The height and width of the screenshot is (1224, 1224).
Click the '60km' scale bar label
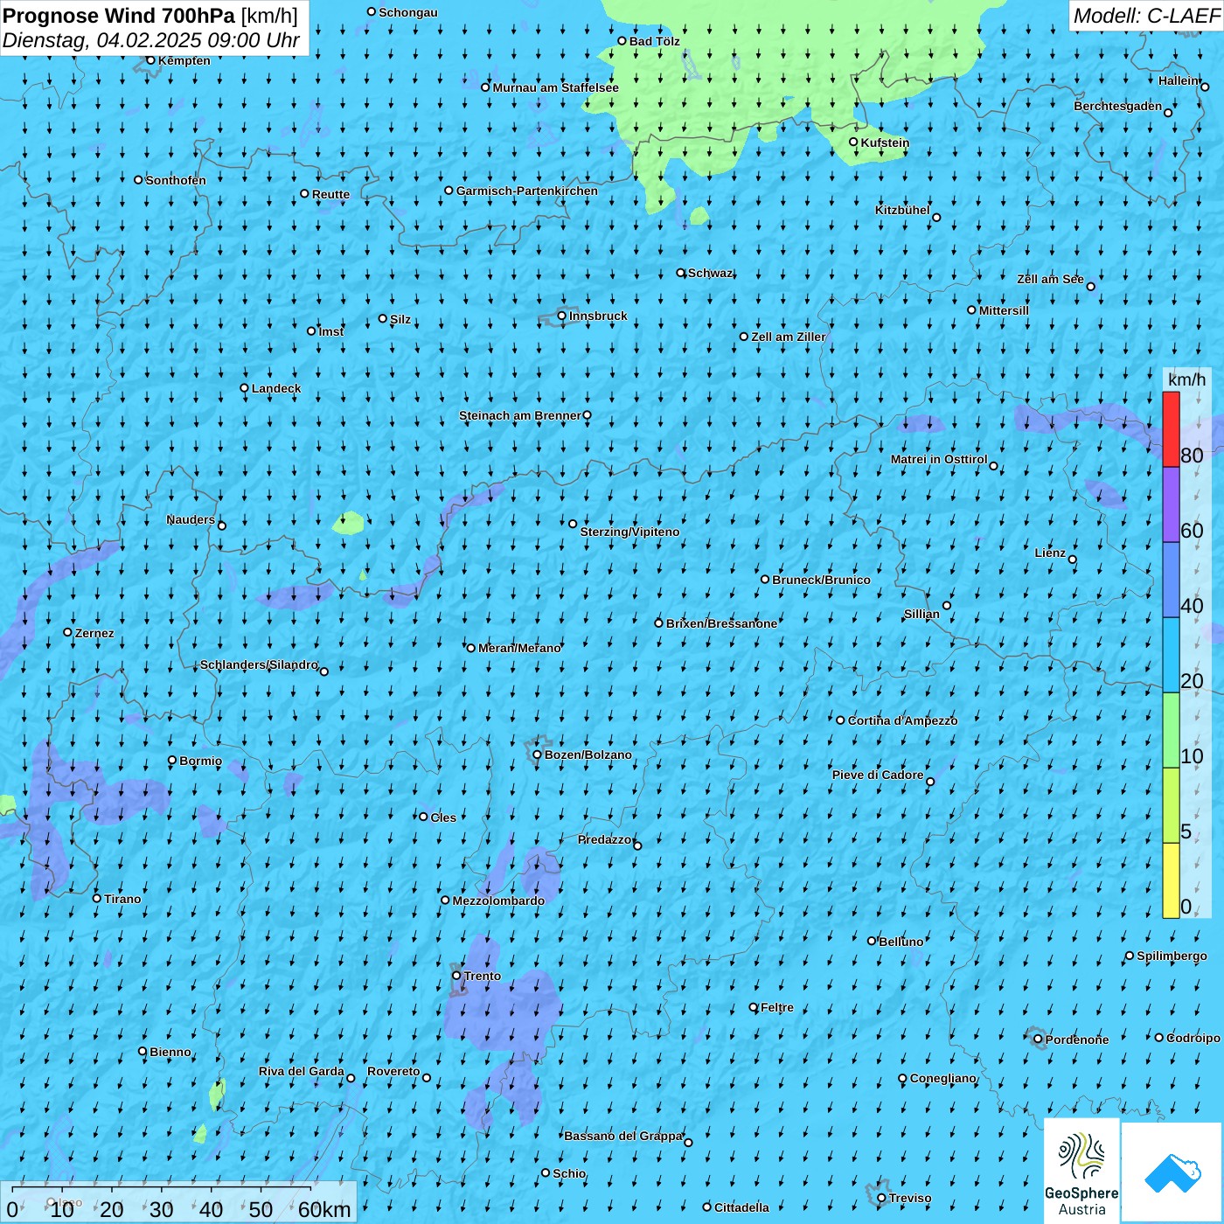pyautogui.click(x=324, y=1209)
